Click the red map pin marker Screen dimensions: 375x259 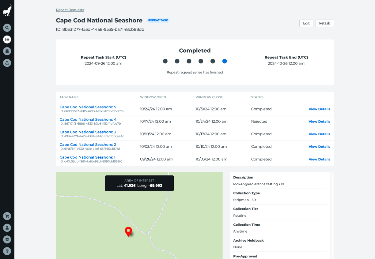click(x=128, y=231)
